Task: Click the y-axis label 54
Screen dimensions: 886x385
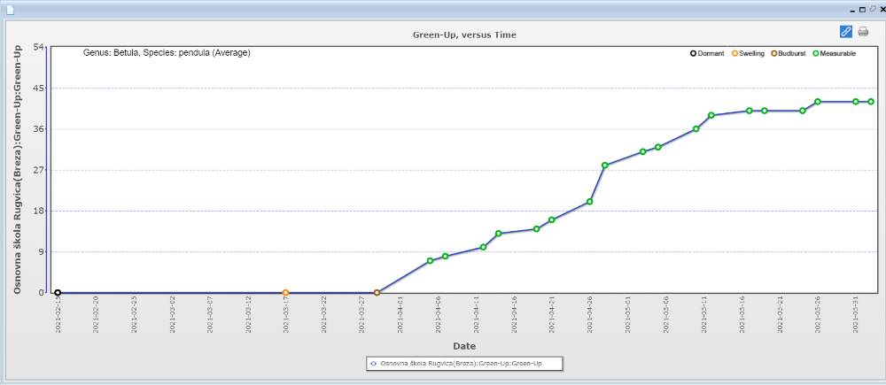Action: pyautogui.click(x=38, y=47)
